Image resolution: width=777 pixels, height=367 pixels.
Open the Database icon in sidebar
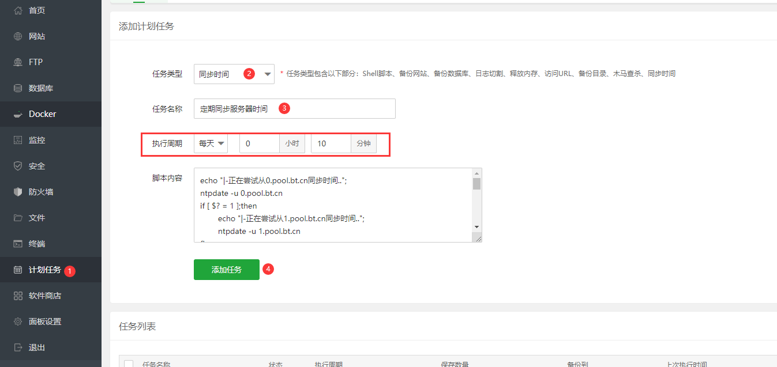tap(18, 88)
